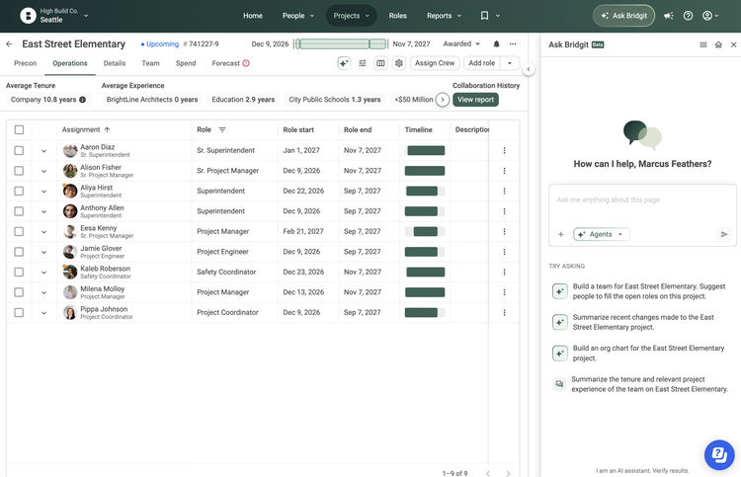Check the box for Alison Fisher
Viewport: 741px width, 477px height.
19,171
